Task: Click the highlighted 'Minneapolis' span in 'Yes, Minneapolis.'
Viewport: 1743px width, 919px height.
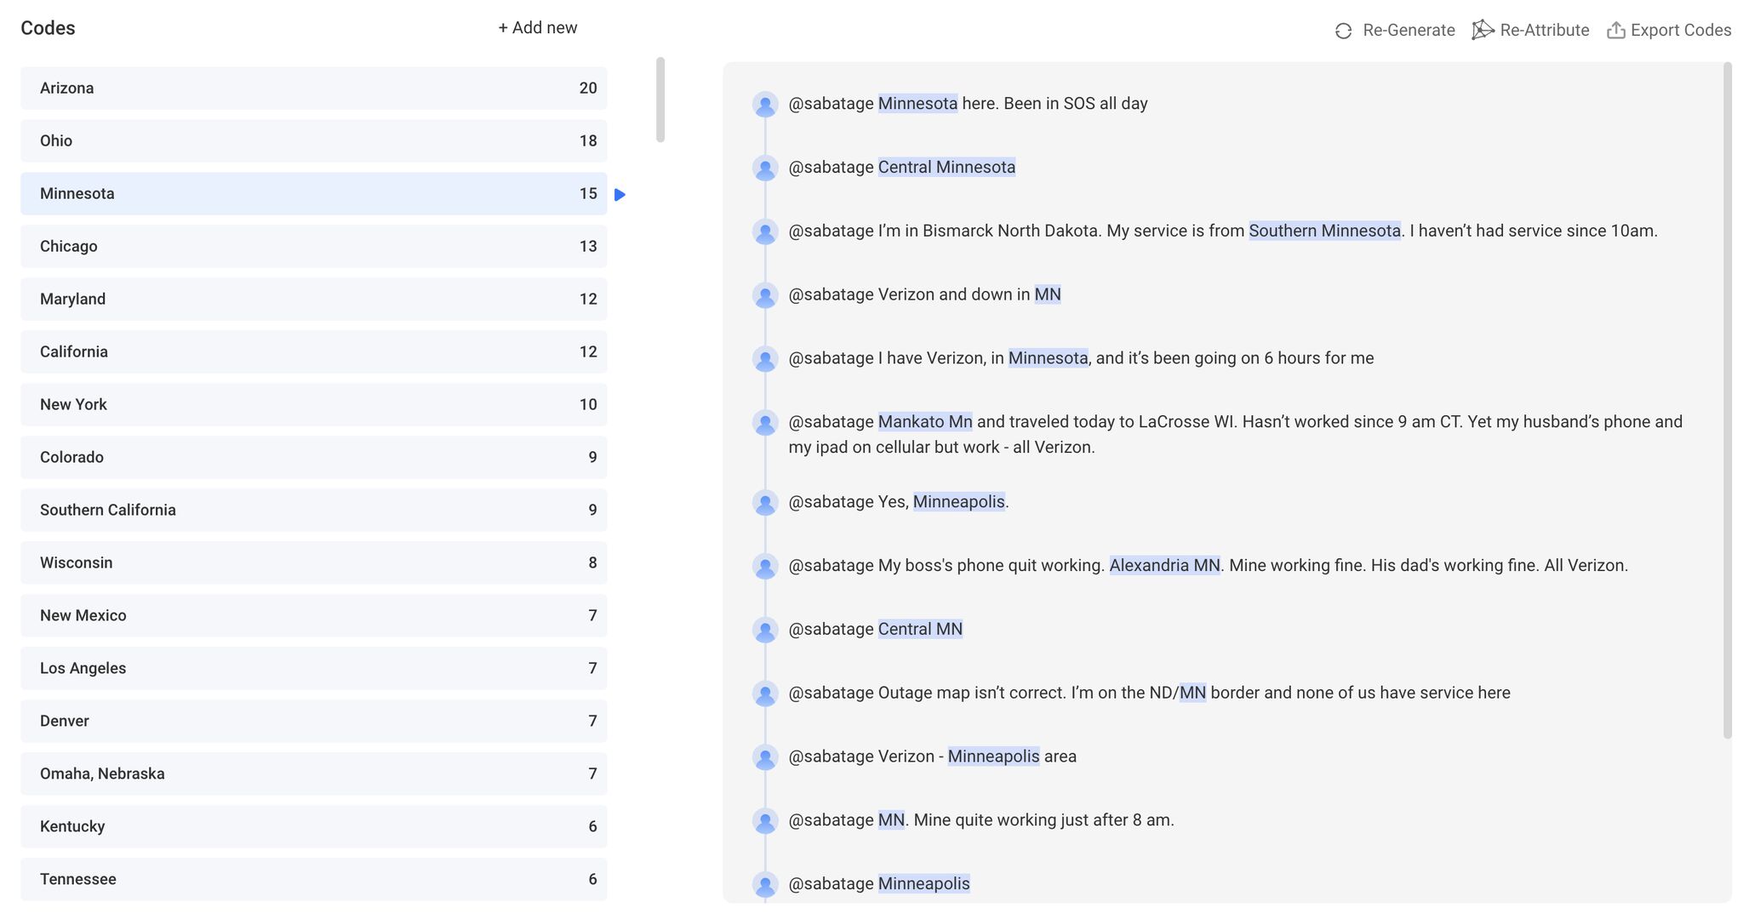Action: pos(958,502)
